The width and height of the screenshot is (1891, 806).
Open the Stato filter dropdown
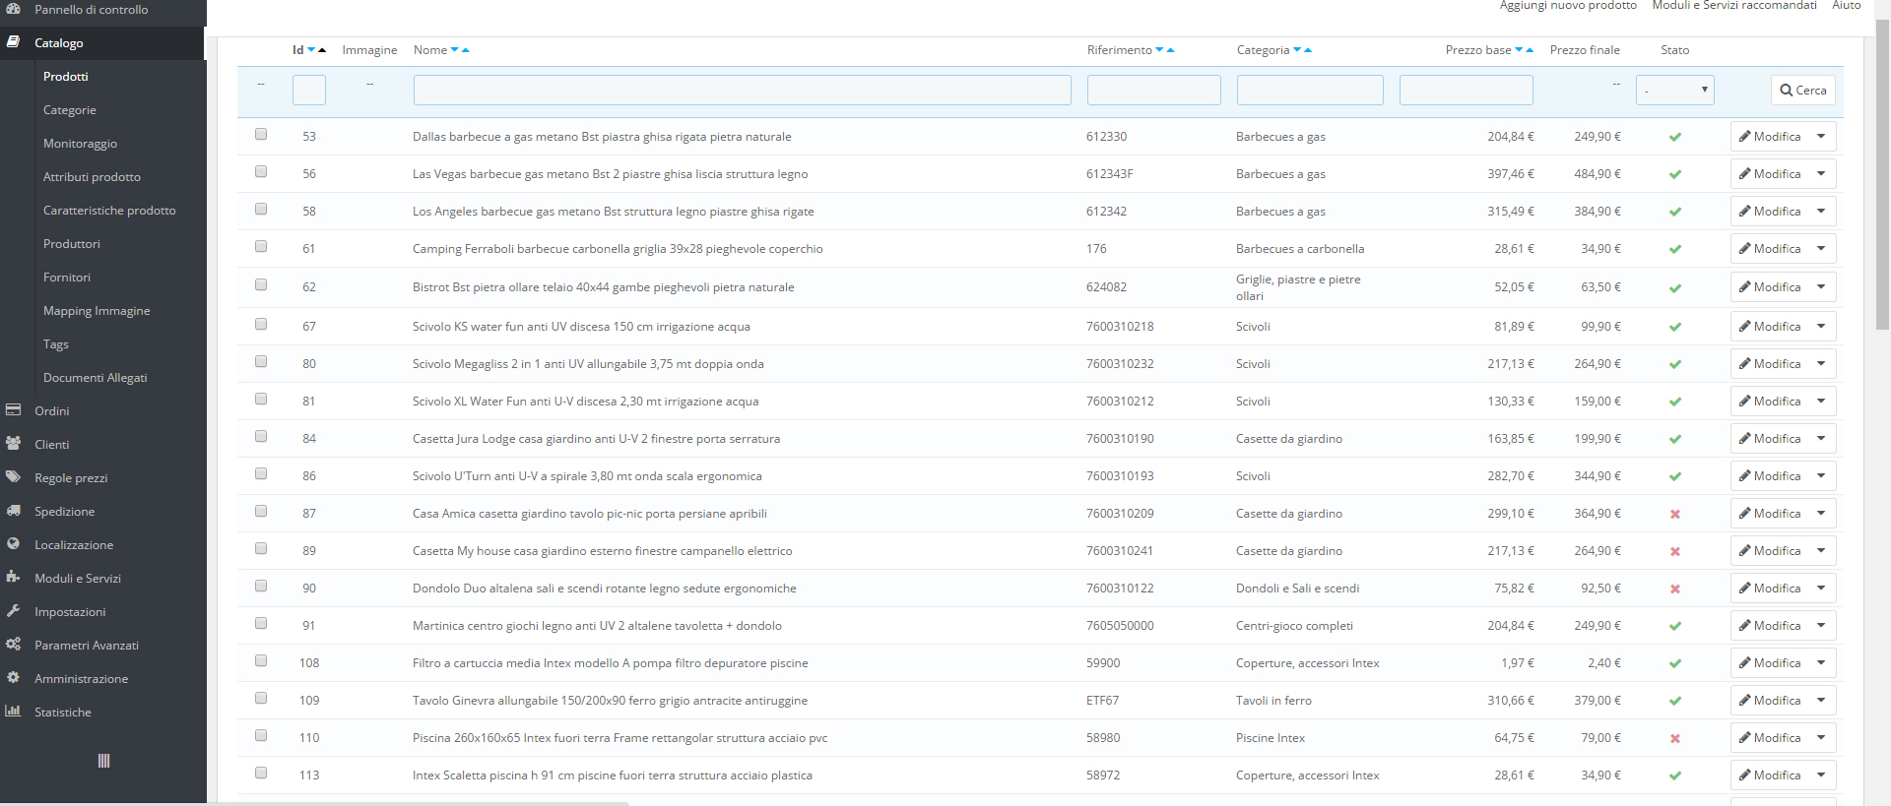click(1674, 91)
